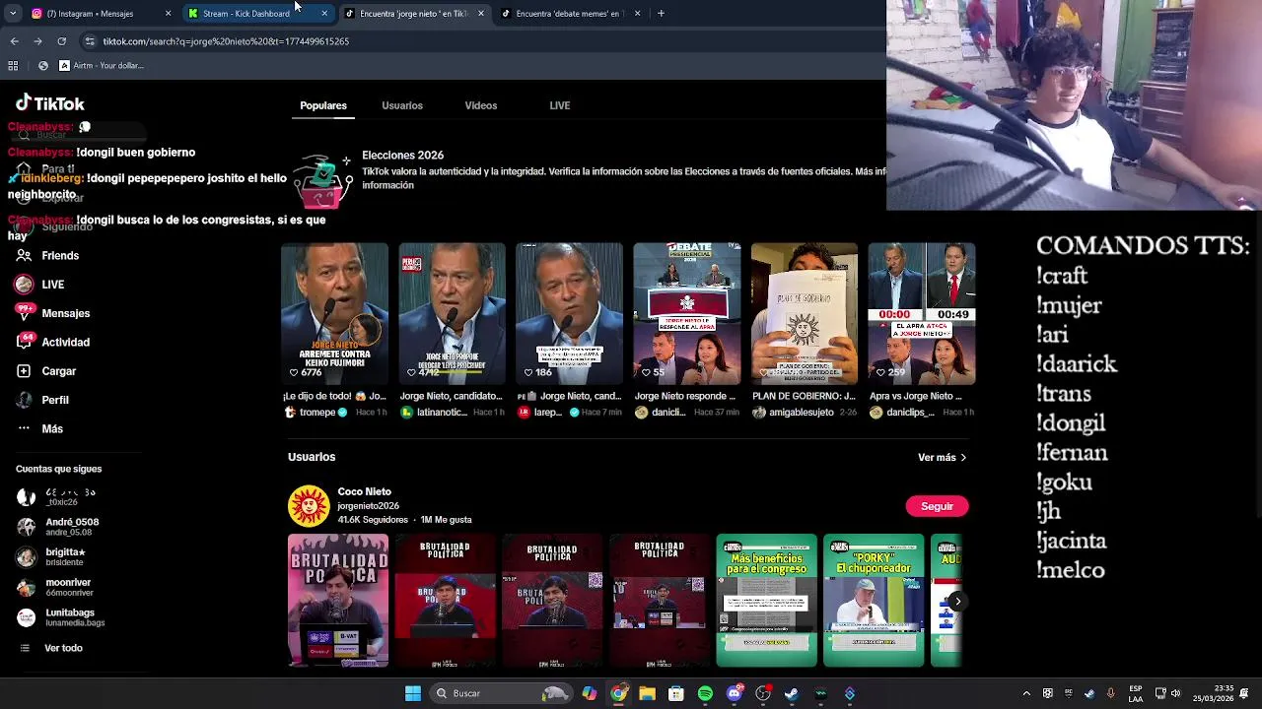Open LIVE in the left sidebar
The image size is (1262, 709).
39,285
